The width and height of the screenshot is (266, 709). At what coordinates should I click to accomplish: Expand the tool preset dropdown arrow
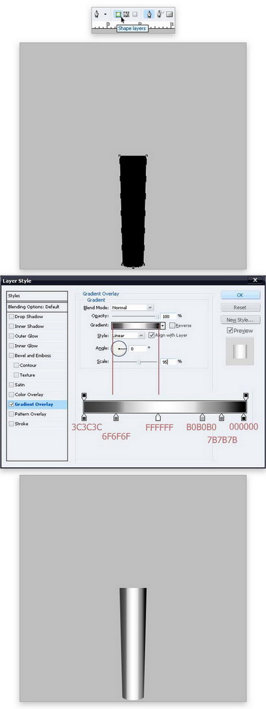pyautogui.click(x=105, y=14)
